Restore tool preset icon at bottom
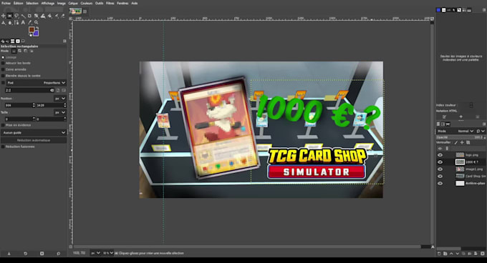The image size is (487, 263). (x=26, y=254)
